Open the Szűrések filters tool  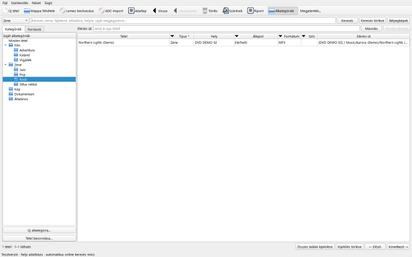point(226,11)
